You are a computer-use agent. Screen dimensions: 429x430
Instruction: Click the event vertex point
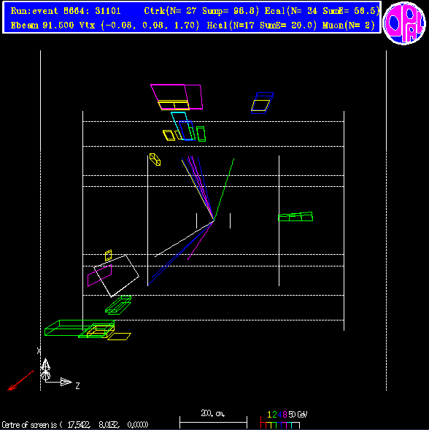[213, 220]
